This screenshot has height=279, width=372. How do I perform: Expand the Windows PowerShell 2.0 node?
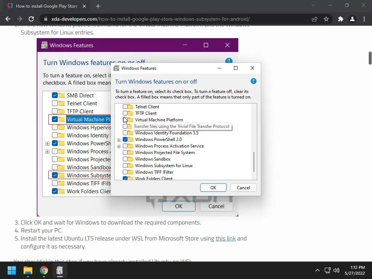coord(119,140)
